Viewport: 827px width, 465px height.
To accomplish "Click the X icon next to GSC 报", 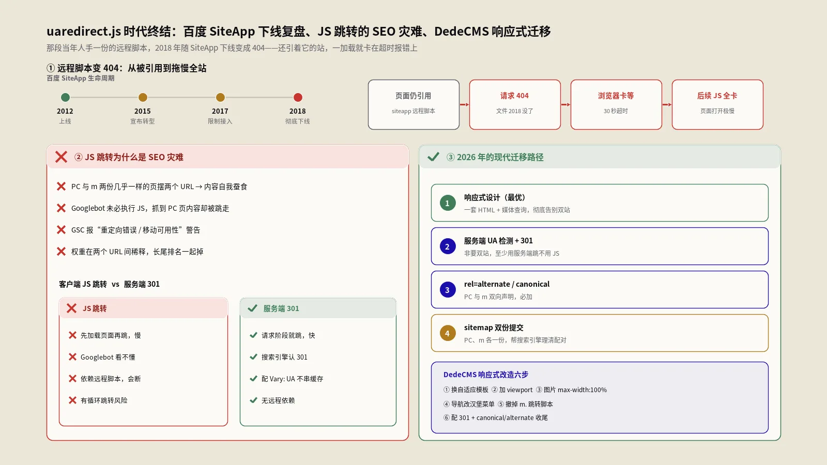I will (x=61, y=230).
